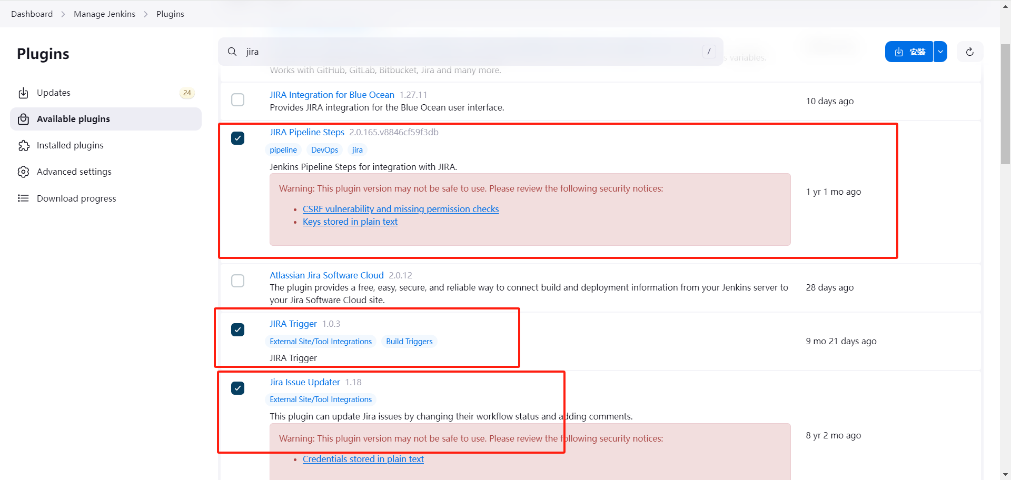
Task: Open JIRA Pipeline Steps plugin link
Action: (307, 132)
